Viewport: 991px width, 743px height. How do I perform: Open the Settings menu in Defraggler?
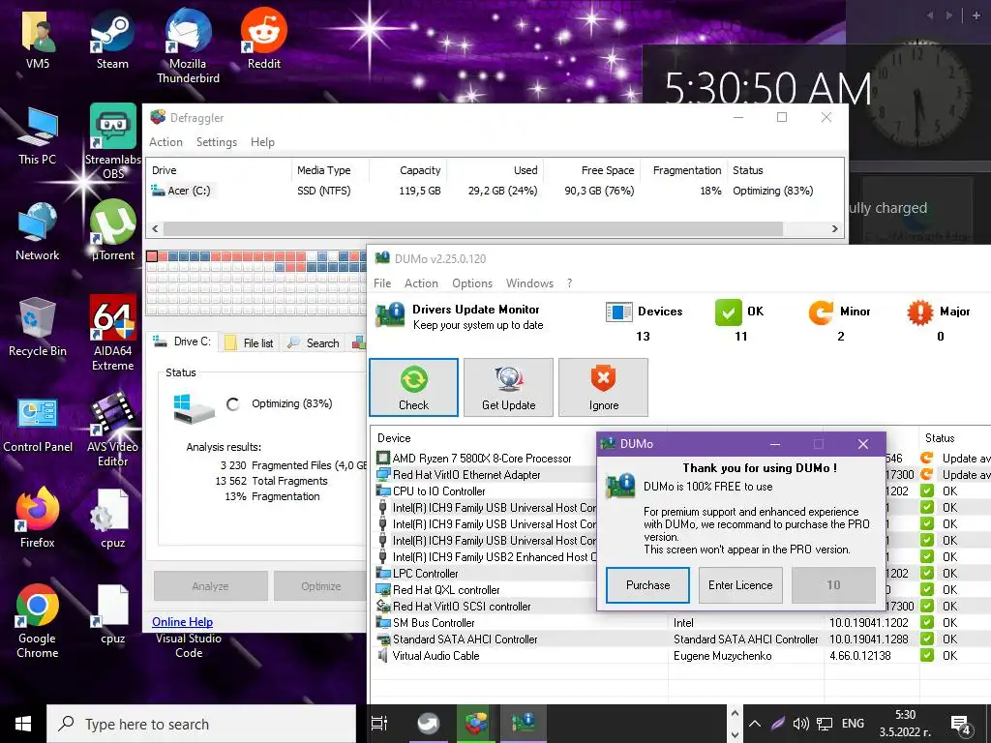(216, 142)
